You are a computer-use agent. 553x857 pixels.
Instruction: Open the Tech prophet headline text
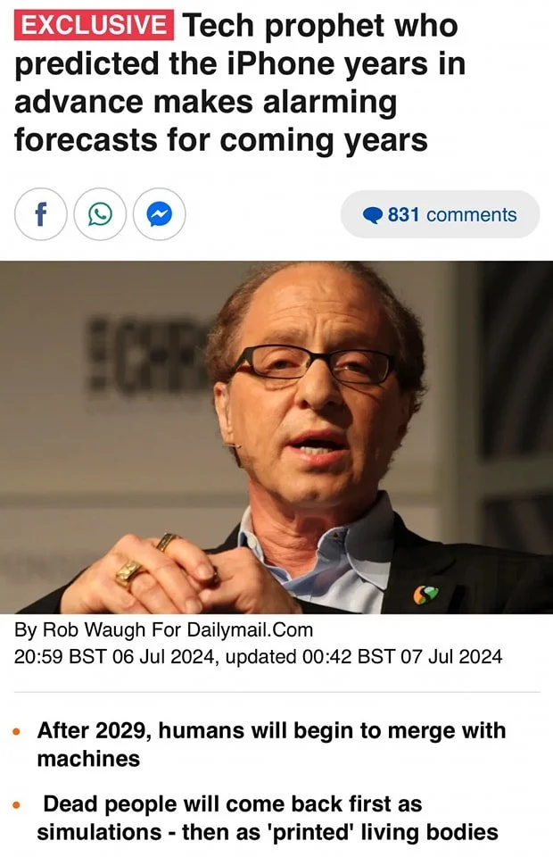[240, 82]
